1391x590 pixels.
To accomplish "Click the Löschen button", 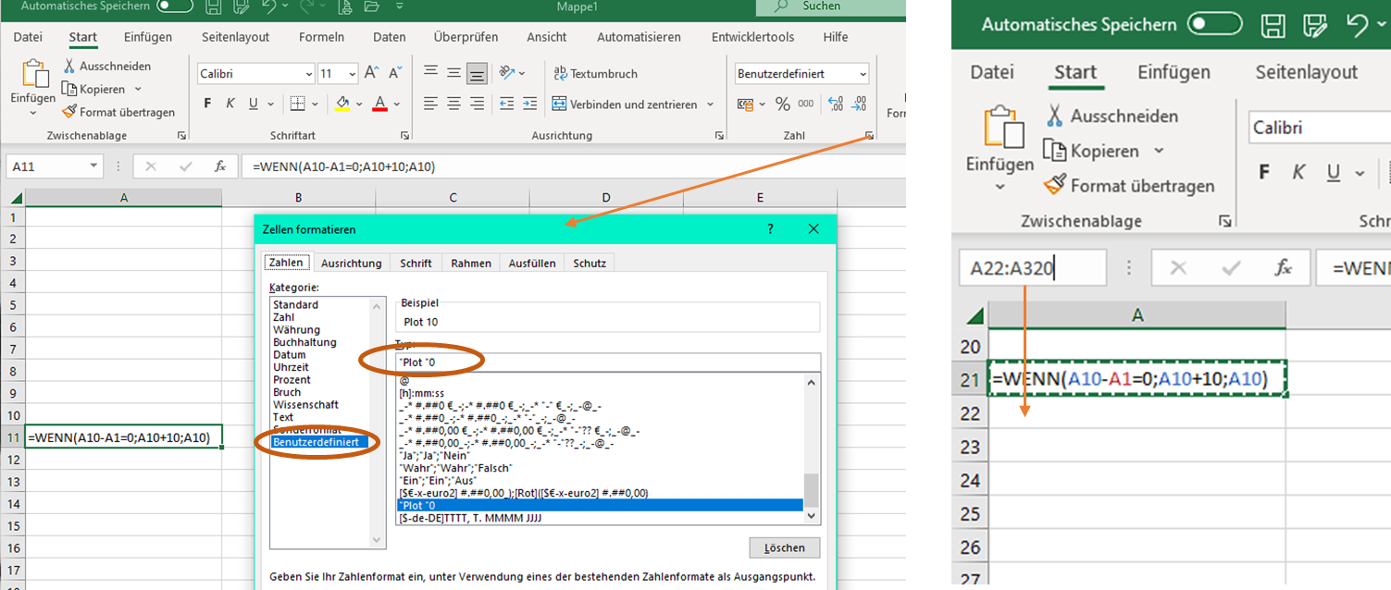I will (x=783, y=547).
